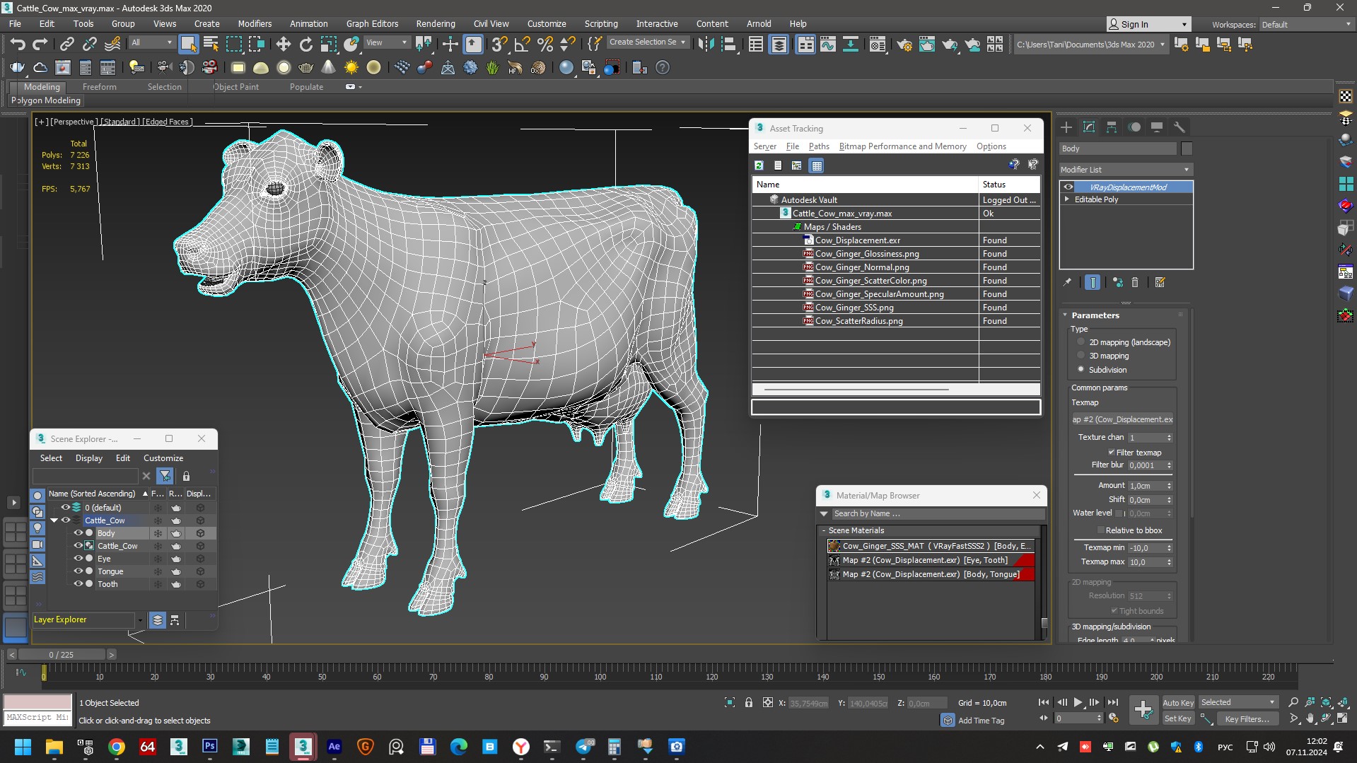Viewport: 1357px width, 763px height.
Task: Open Select by Name dialog icon
Action: pyautogui.click(x=211, y=45)
